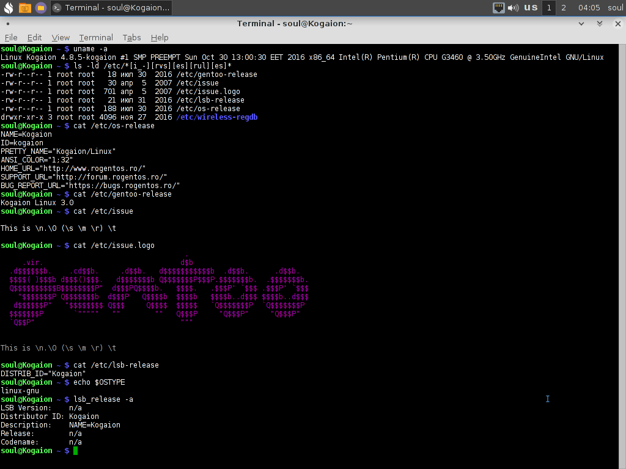Screen dimensions: 626x469
Task: Close the terminal window
Action: click(618, 24)
